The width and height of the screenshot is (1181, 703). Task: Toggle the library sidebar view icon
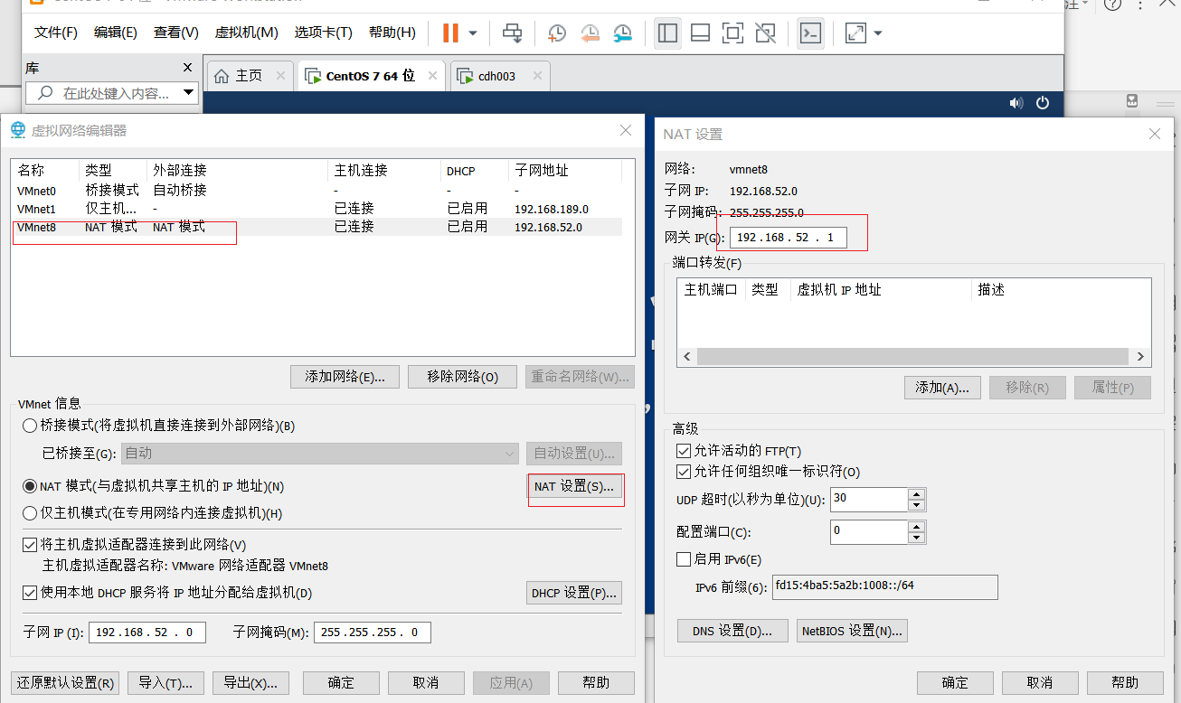(x=667, y=33)
